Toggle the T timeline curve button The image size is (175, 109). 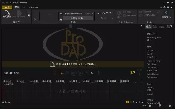(x=140, y=102)
